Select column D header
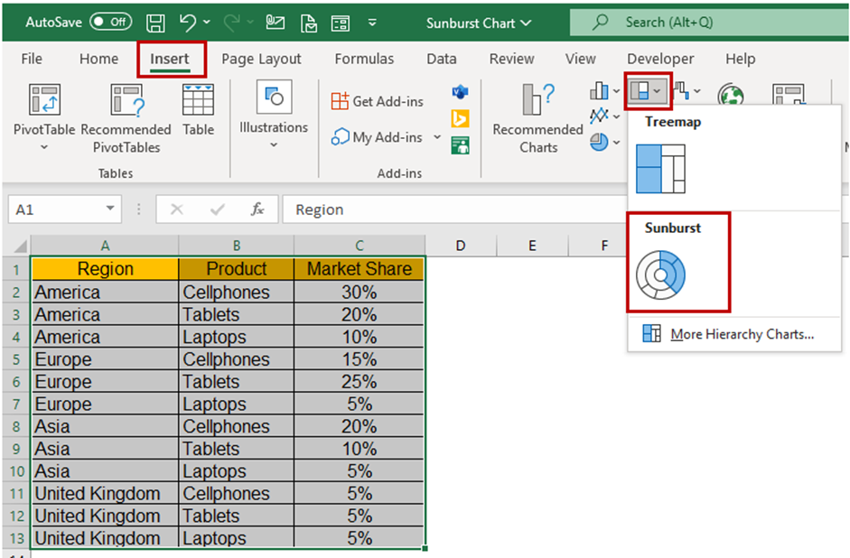 461,246
